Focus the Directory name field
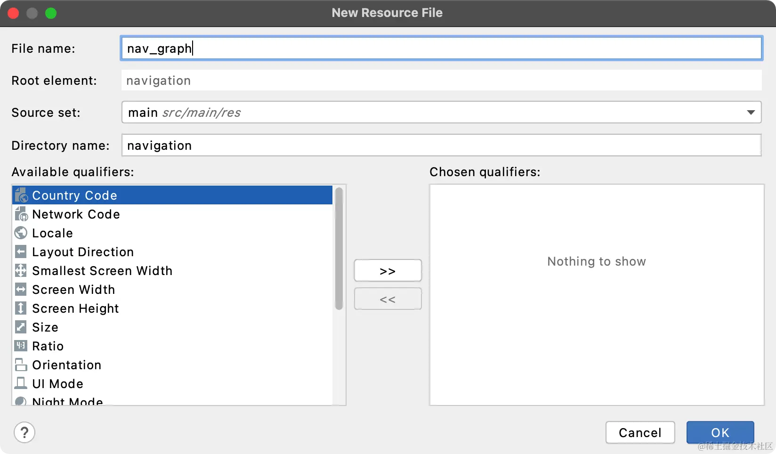Image resolution: width=776 pixels, height=454 pixels. tap(442, 145)
